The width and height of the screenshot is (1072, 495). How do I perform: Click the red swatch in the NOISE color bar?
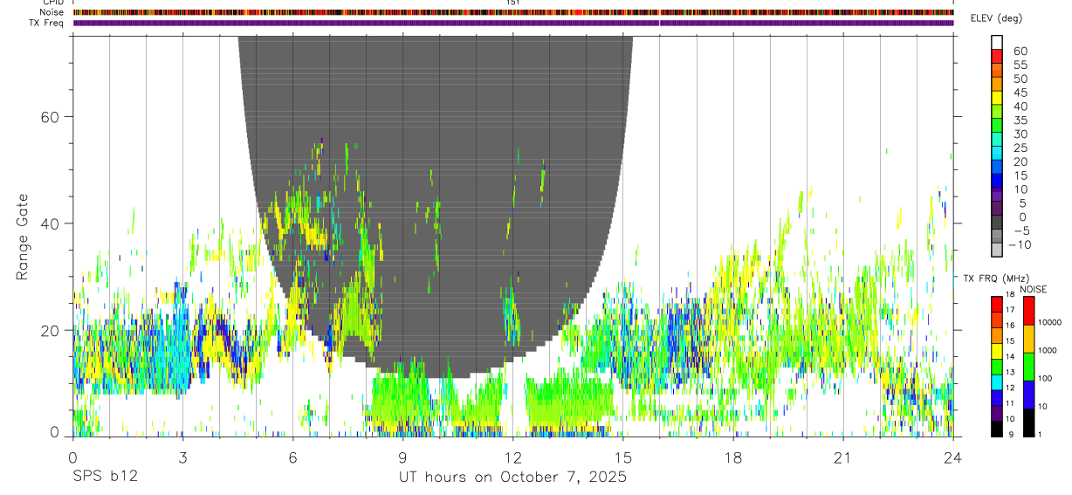1028,311
